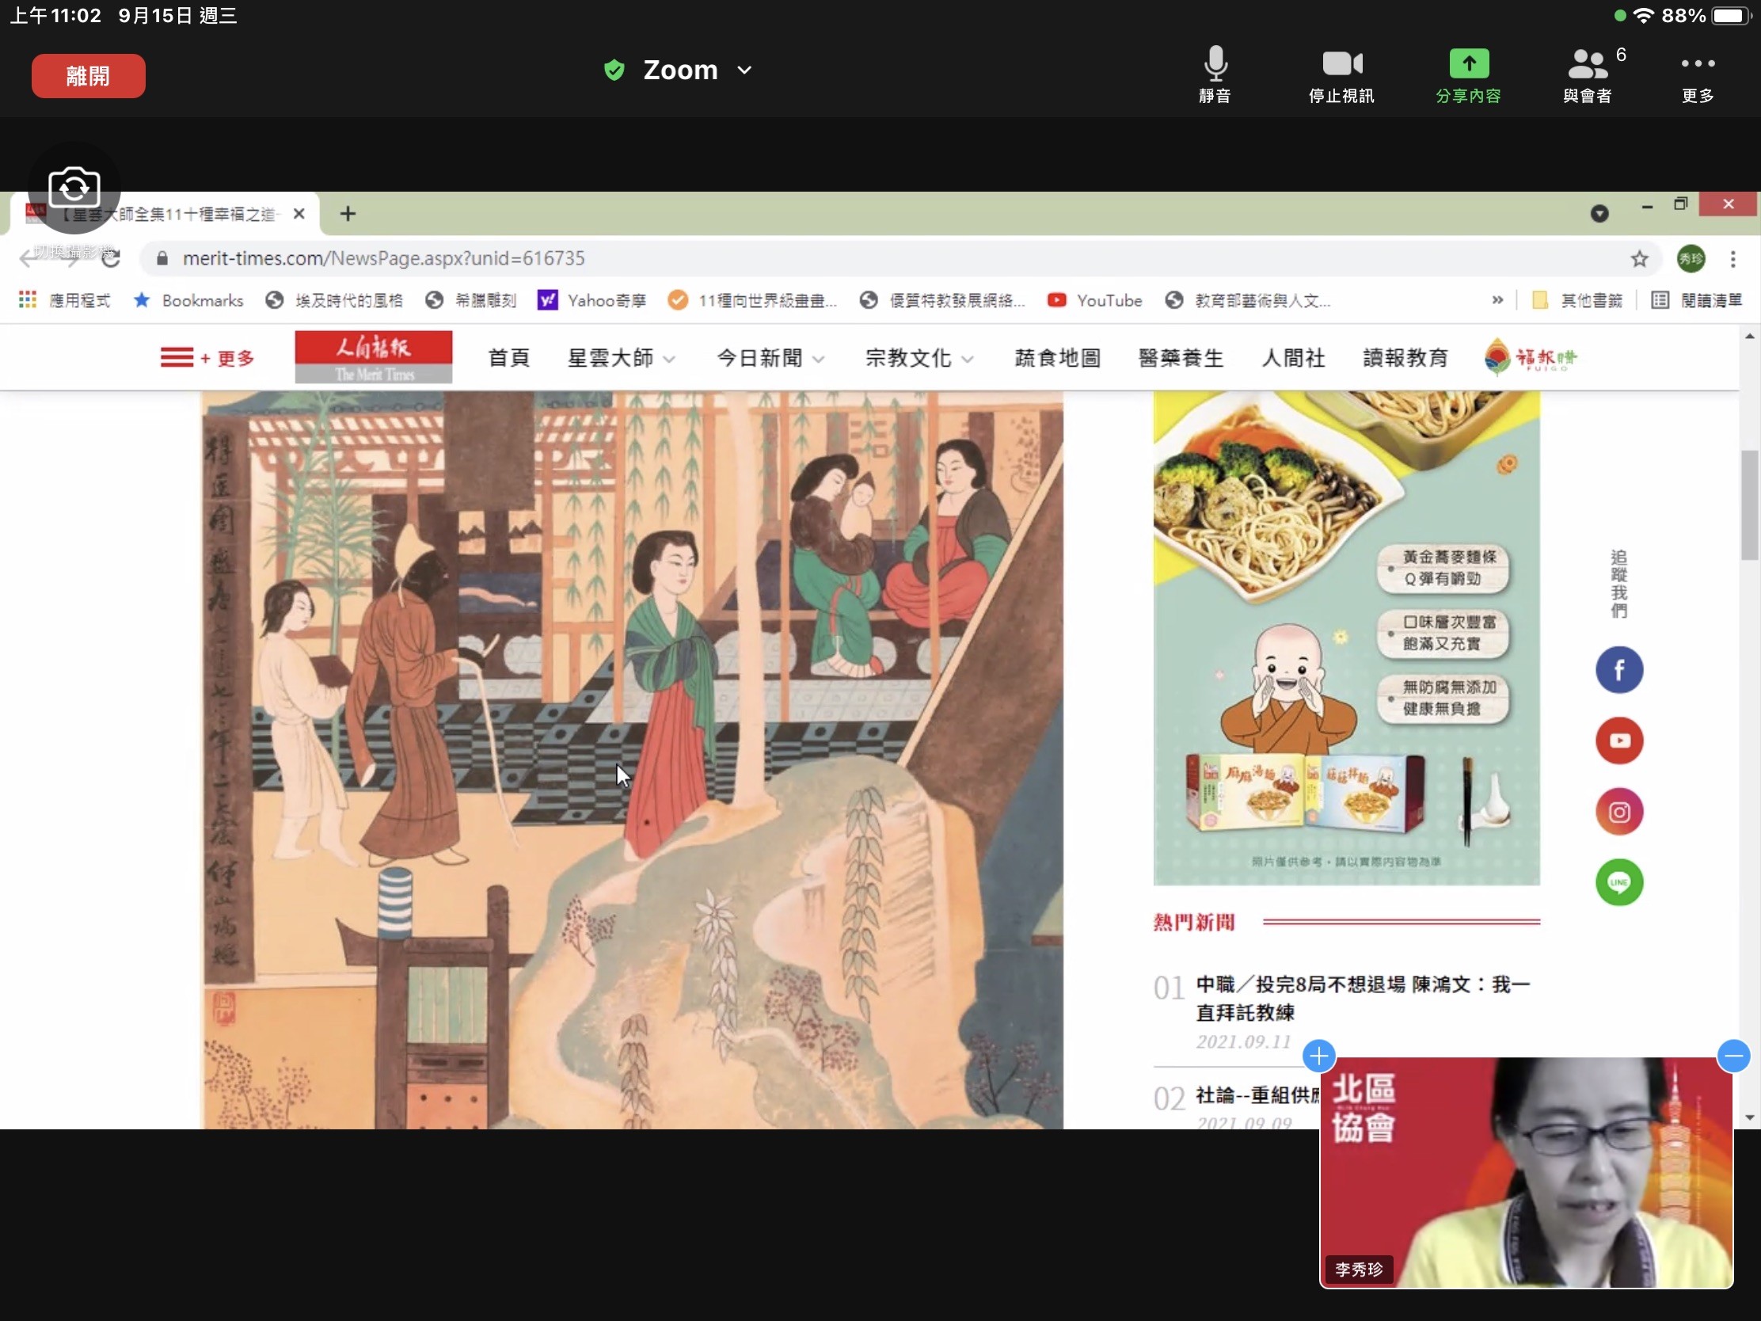Tap the switch camera icon
Viewport: 1761px width, 1321px height.
(74, 188)
